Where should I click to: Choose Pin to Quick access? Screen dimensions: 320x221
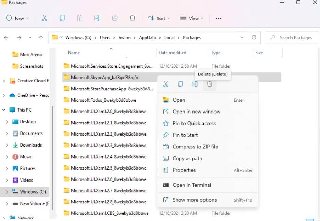point(208,123)
